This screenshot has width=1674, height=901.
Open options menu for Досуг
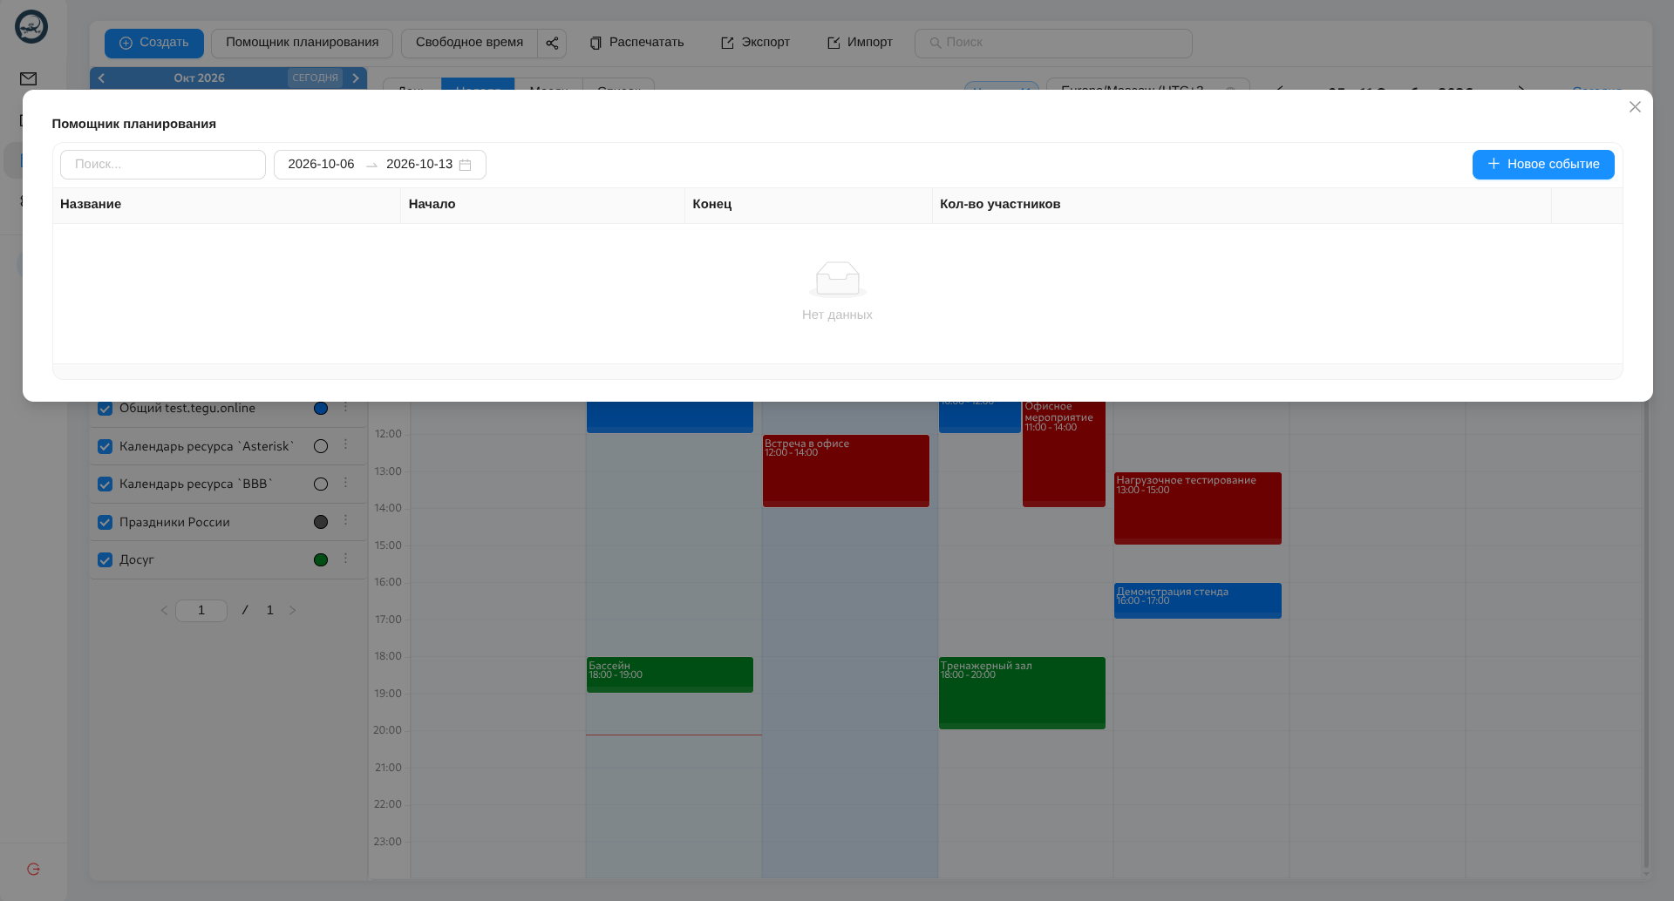coord(345,559)
